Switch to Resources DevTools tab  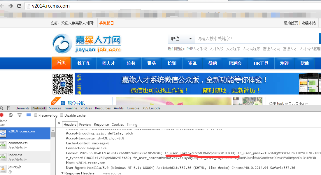(103, 108)
